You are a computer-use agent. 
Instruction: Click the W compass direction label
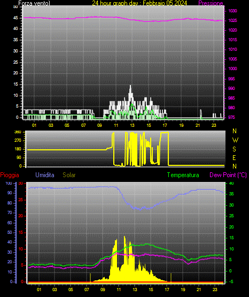pos(235,140)
